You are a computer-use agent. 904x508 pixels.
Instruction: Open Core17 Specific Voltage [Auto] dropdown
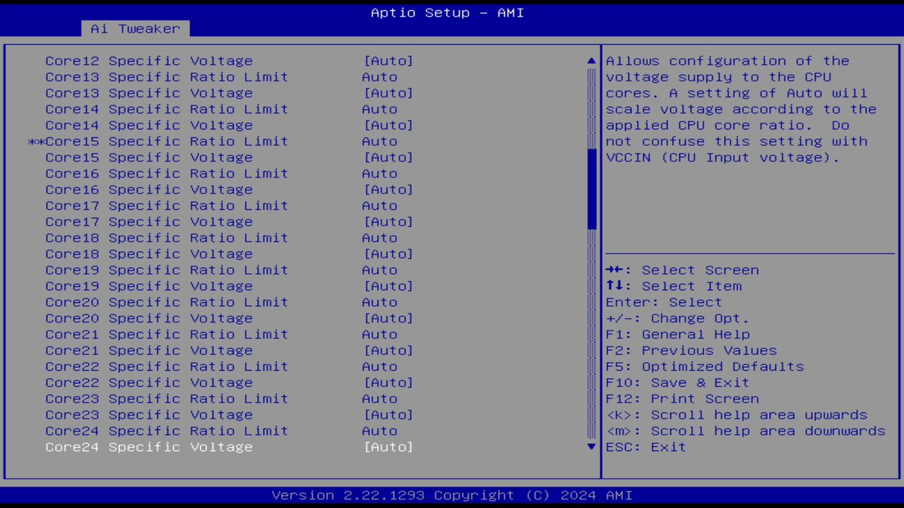pyautogui.click(x=388, y=222)
